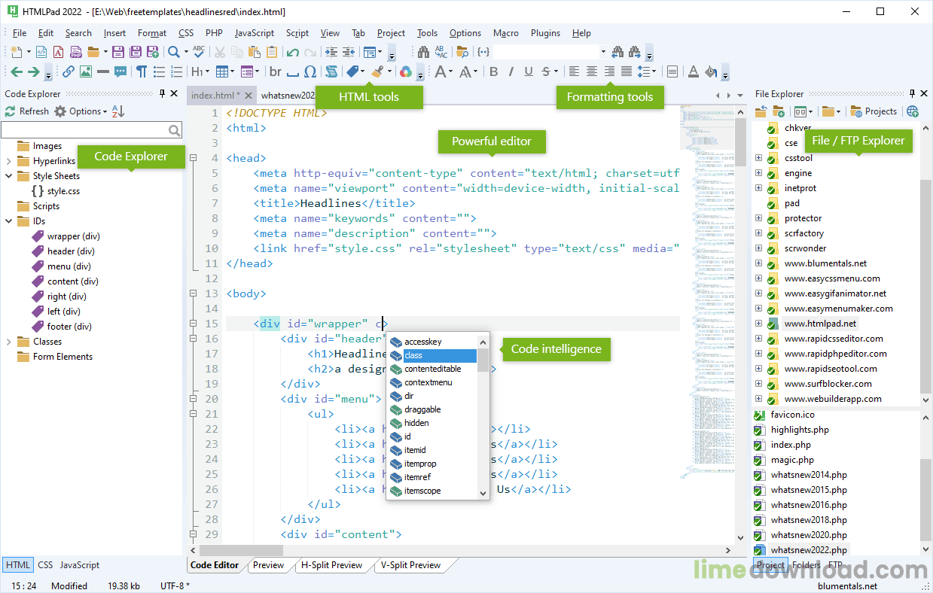Image resolution: width=933 pixels, height=593 pixels.
Task: Open the Plugins menu
Action: 545,33
